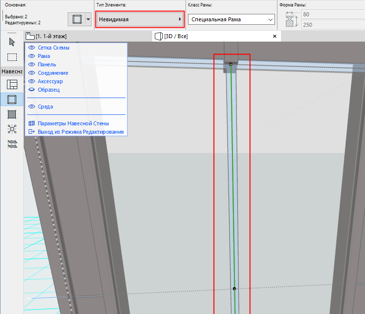The width and height of the screenshot is (365, 314).
Task: Click the Соединение label
Action: tap(53, 73)
